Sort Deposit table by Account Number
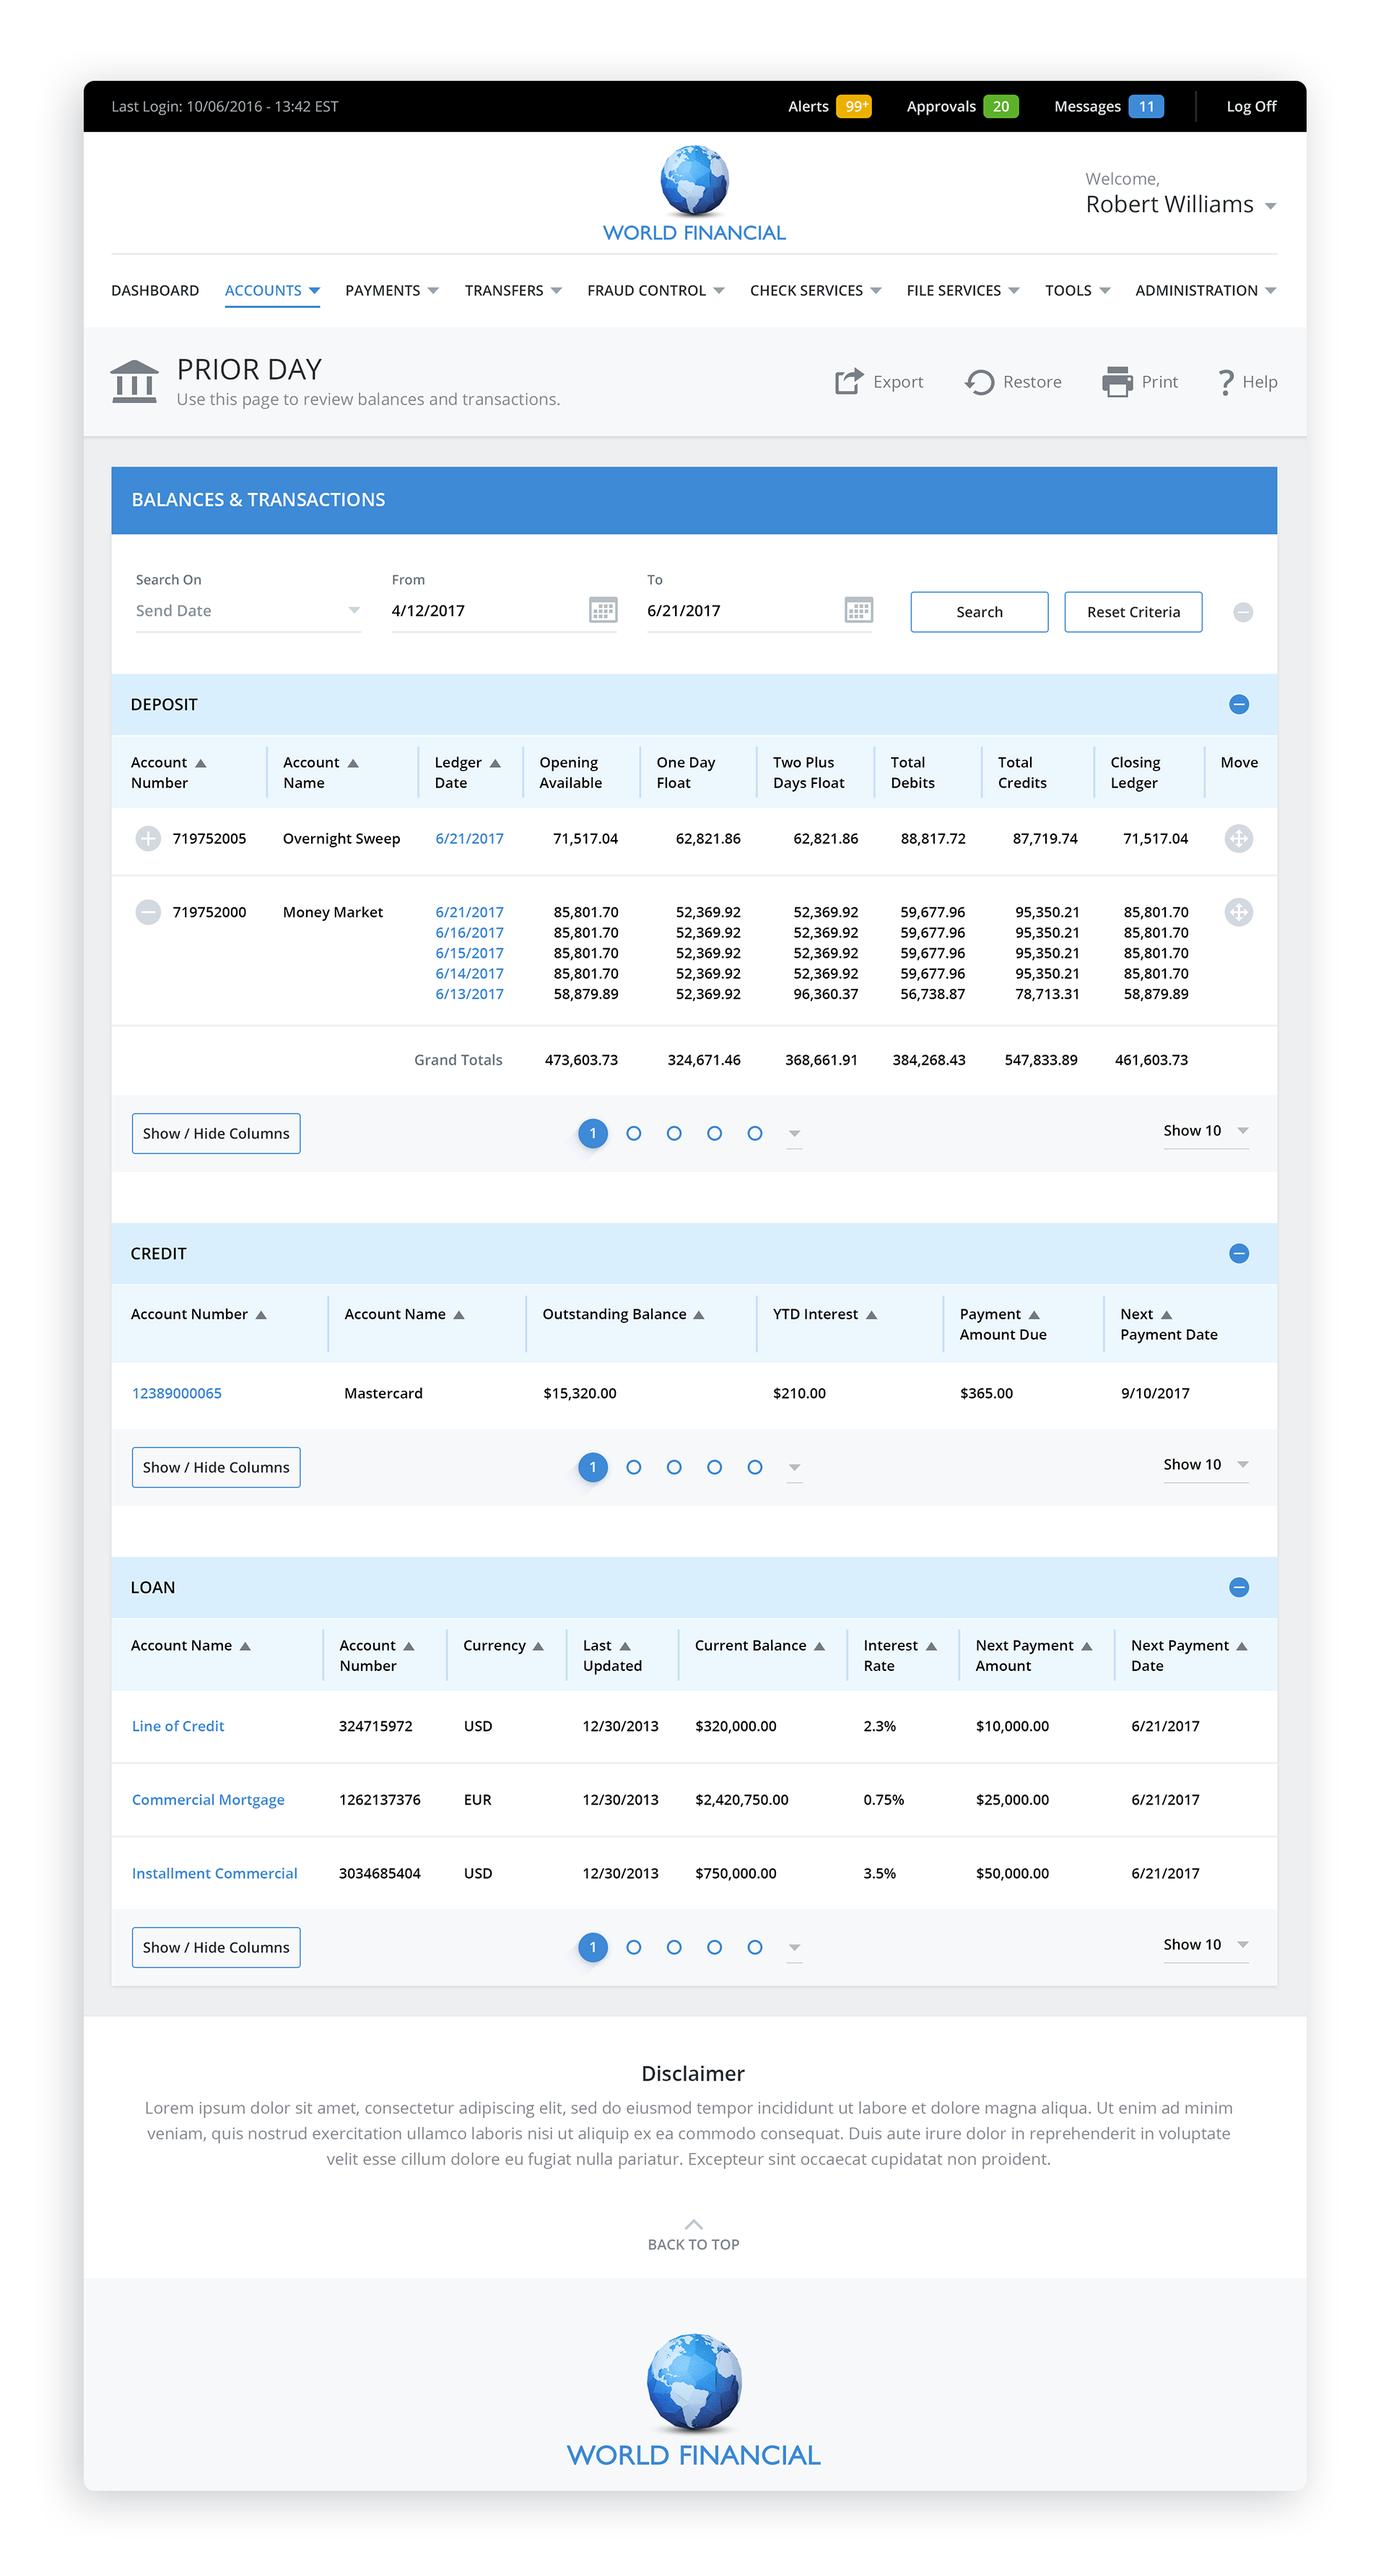The image size is (1386, 2576). [x=200, y=763]
